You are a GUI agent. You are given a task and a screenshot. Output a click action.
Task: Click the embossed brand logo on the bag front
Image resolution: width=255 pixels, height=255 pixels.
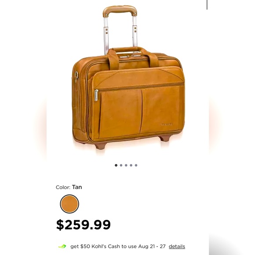[x=167, y=124]
